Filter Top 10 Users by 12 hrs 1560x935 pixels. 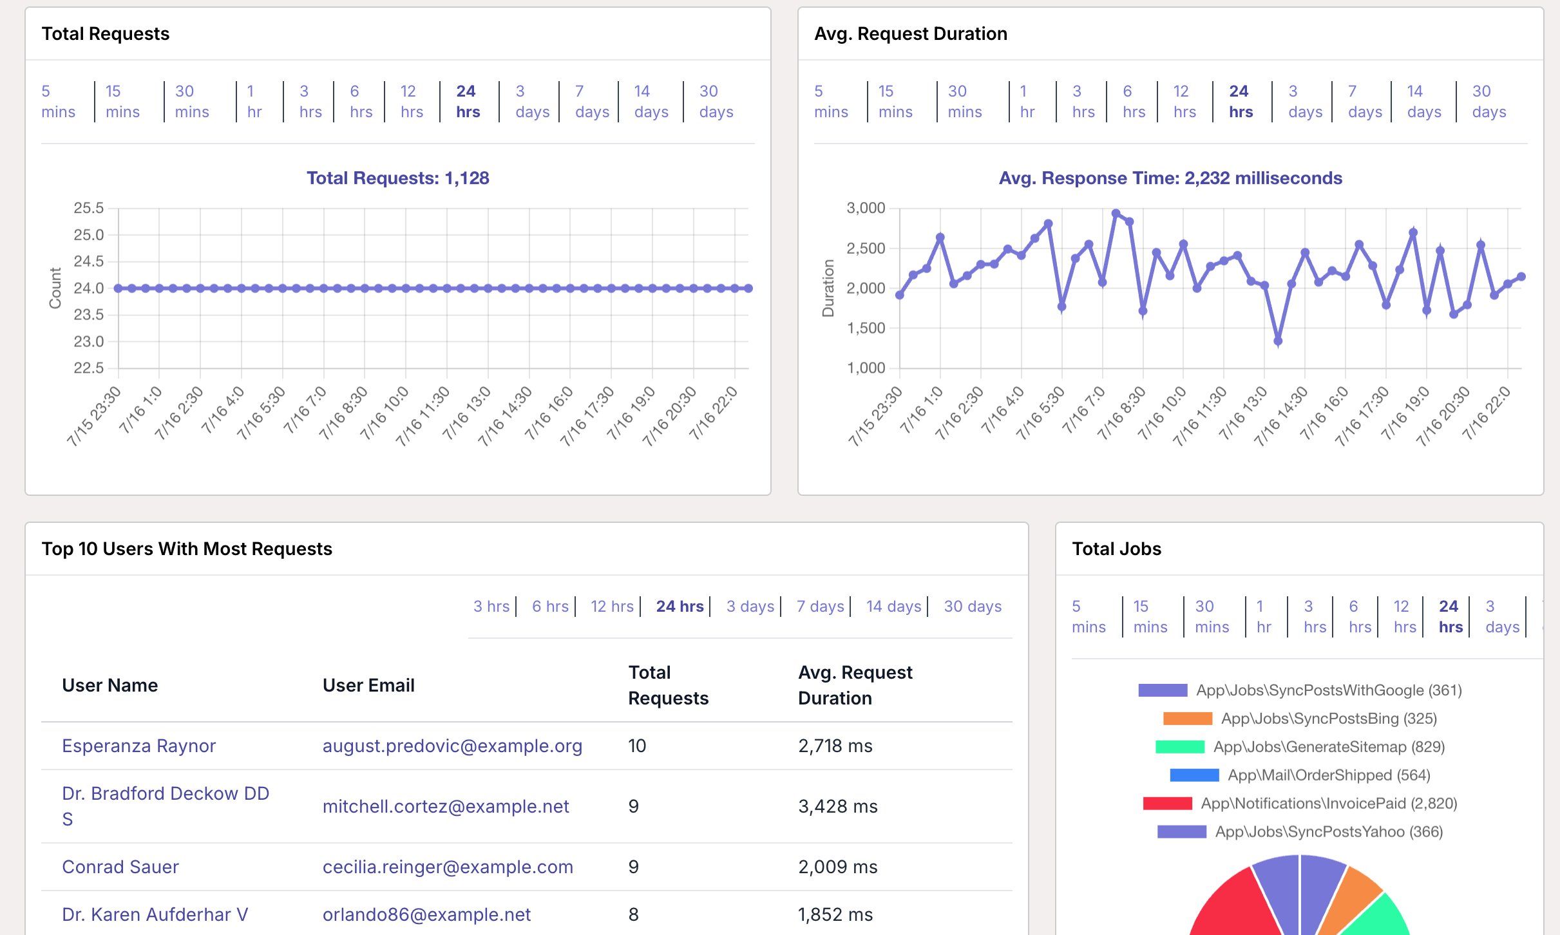point(613,607)
